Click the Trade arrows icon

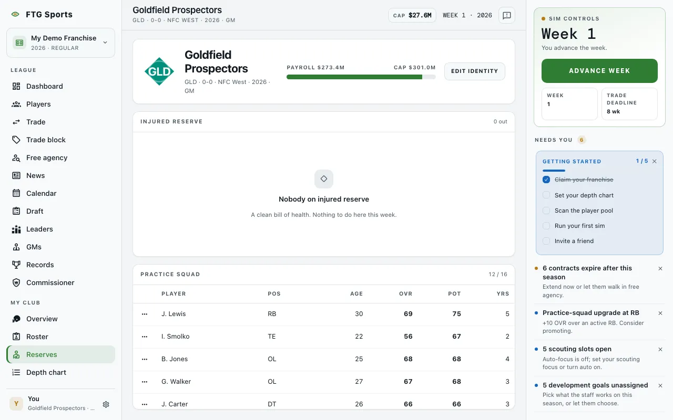pos(16,122)
